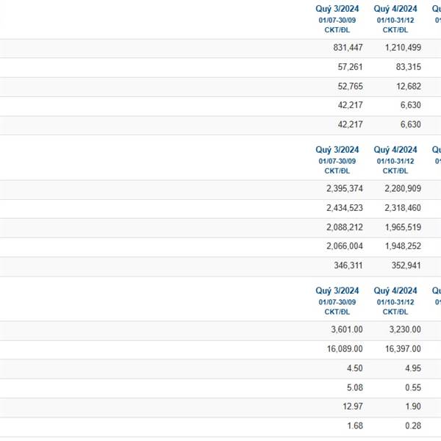441x441 pixels.
Task: Click the 2,088,212 value
Action: pyautogui.click(x=345, y=227)
